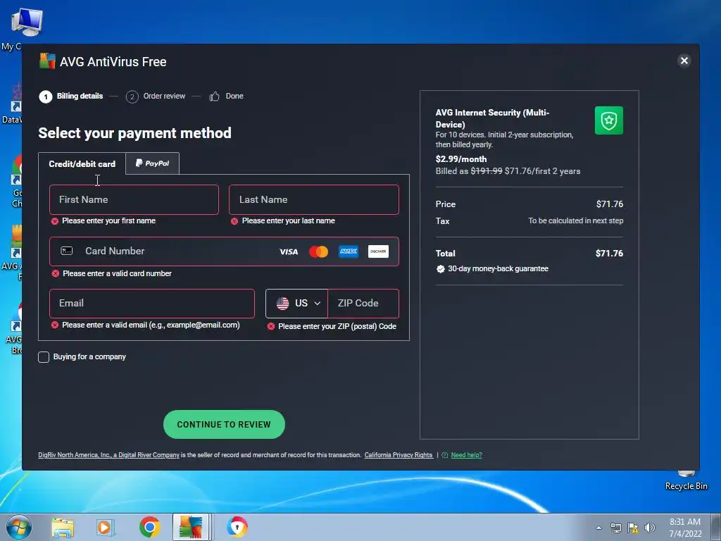This screenshot has width=721, height=541.
Task: Click the AVG logo in the title bar
Action: click(47, 61)
